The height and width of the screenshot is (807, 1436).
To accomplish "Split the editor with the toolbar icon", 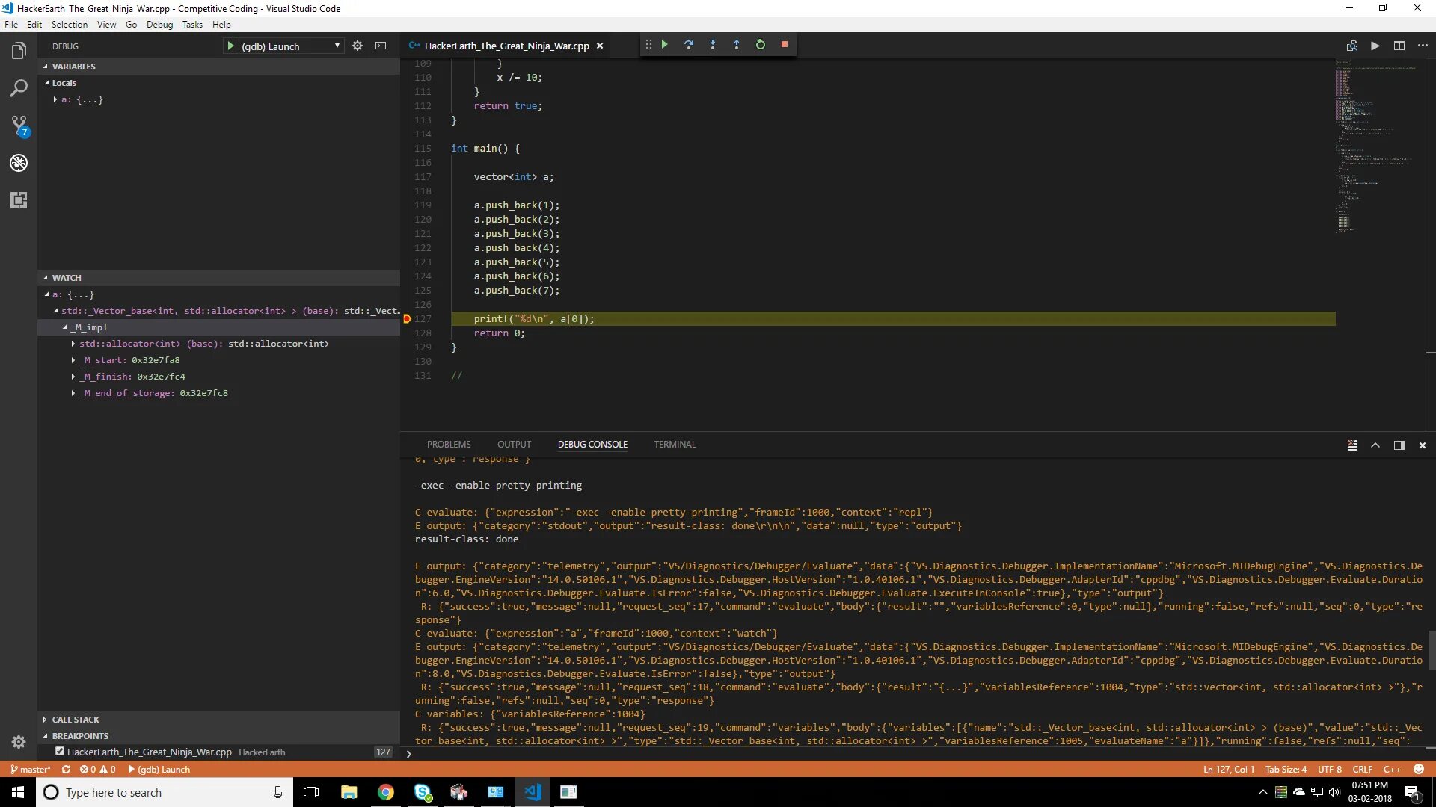I will click(1399, 46).
